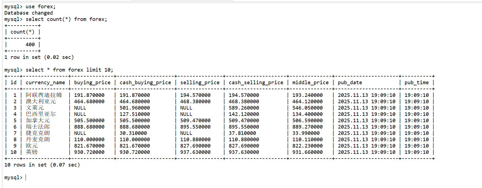Click selling price 468.380000 in row 2
Screen dimensions: 482x188
click(195, 102)
